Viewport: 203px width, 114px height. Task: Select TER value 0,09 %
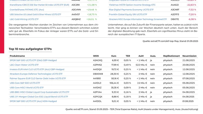point(127,88)
